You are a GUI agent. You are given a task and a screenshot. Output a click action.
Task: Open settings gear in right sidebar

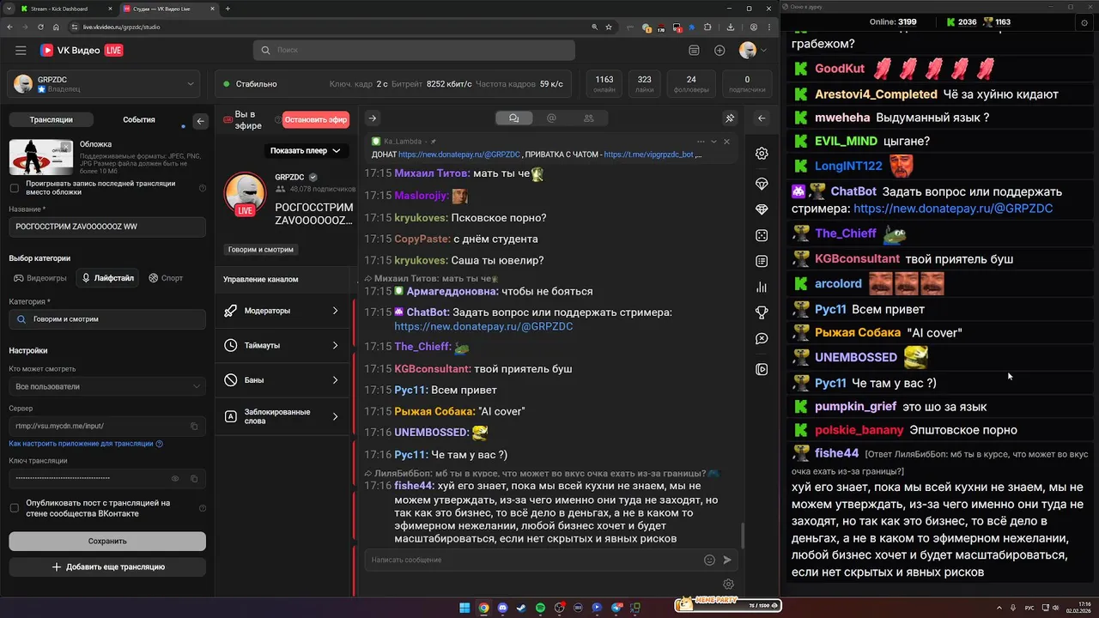tap(762, 154)
